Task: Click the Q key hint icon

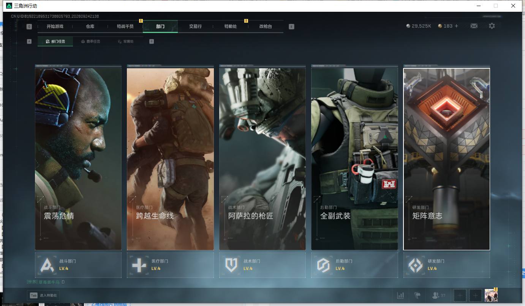Action: pos(29,27)
